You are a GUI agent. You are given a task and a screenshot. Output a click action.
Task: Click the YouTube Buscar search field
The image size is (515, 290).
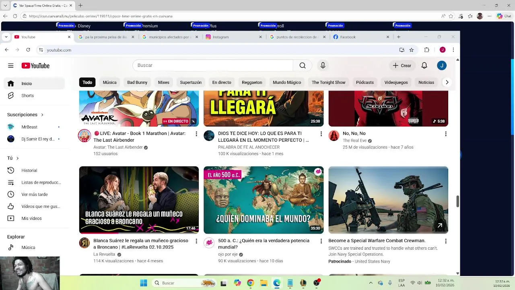[213, 65]
